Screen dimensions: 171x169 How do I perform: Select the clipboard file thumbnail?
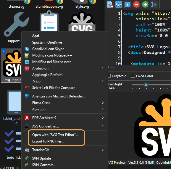49,21
